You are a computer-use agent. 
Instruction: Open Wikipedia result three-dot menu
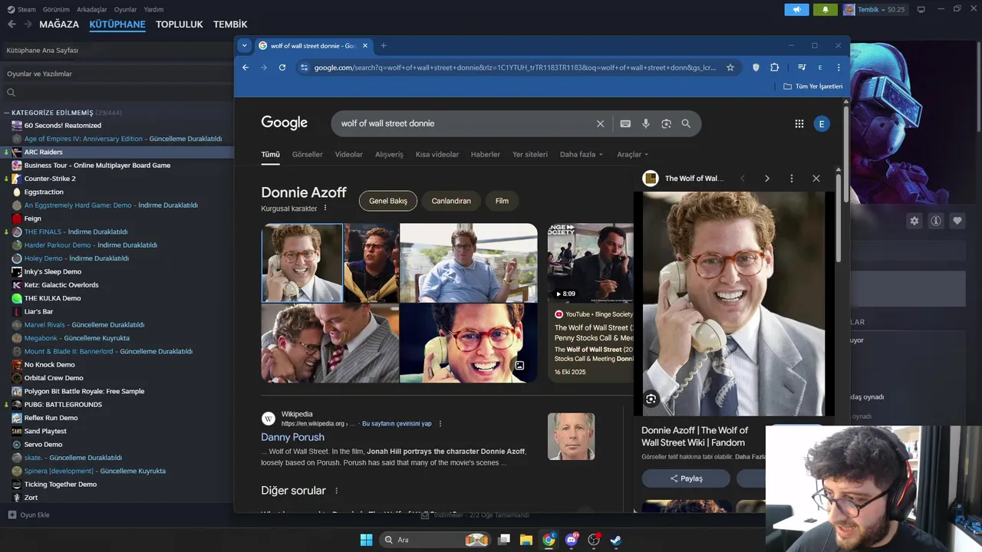[440, 424]
